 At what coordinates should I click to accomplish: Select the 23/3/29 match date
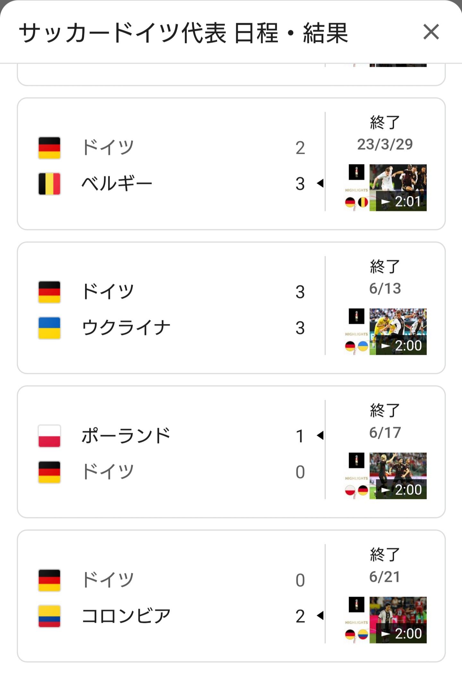point(385,144)
